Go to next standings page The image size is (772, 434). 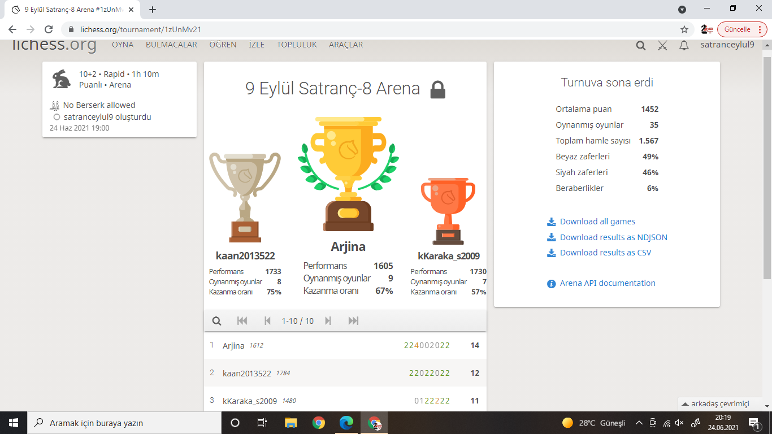tap(328, 321)
